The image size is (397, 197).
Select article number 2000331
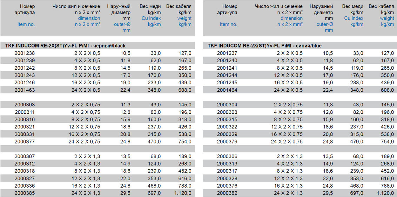pos(25,134)
